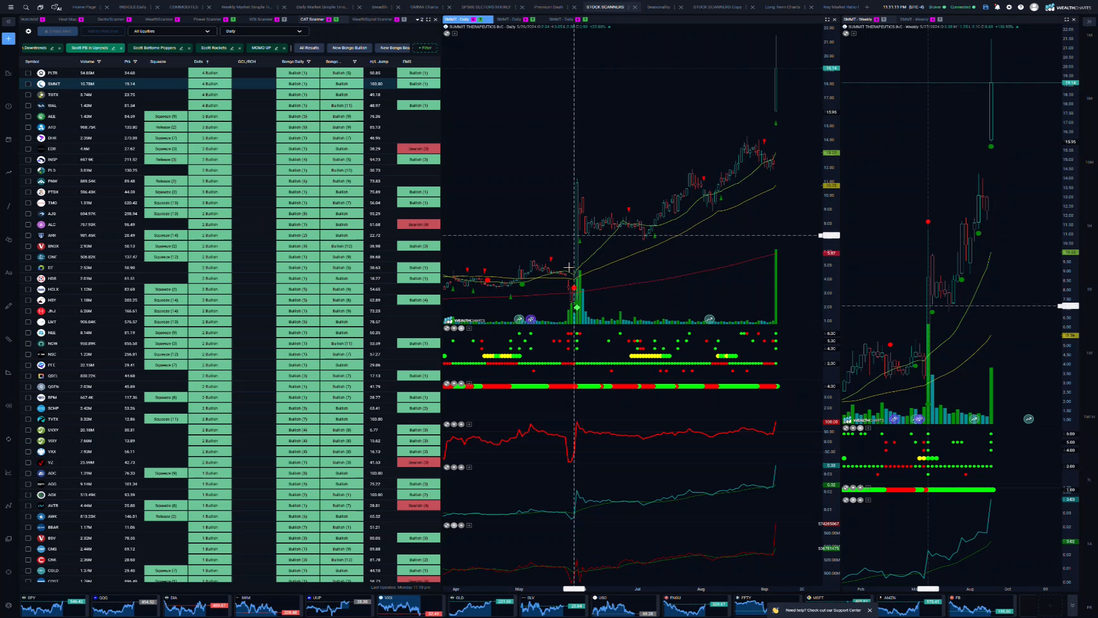The width and height of the screenshot is (1098, 618).
Task: Tick the checkbox for WAL row
Action: pyautogui.click(x=28, y=106)
